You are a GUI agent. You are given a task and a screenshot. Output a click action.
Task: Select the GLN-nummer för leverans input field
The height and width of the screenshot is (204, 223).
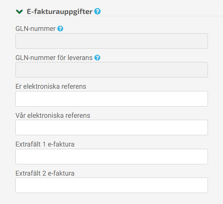111,70
